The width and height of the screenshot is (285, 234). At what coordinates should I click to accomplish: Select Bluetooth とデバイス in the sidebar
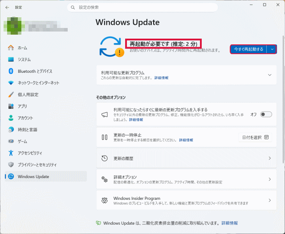[x=46, y=71]
